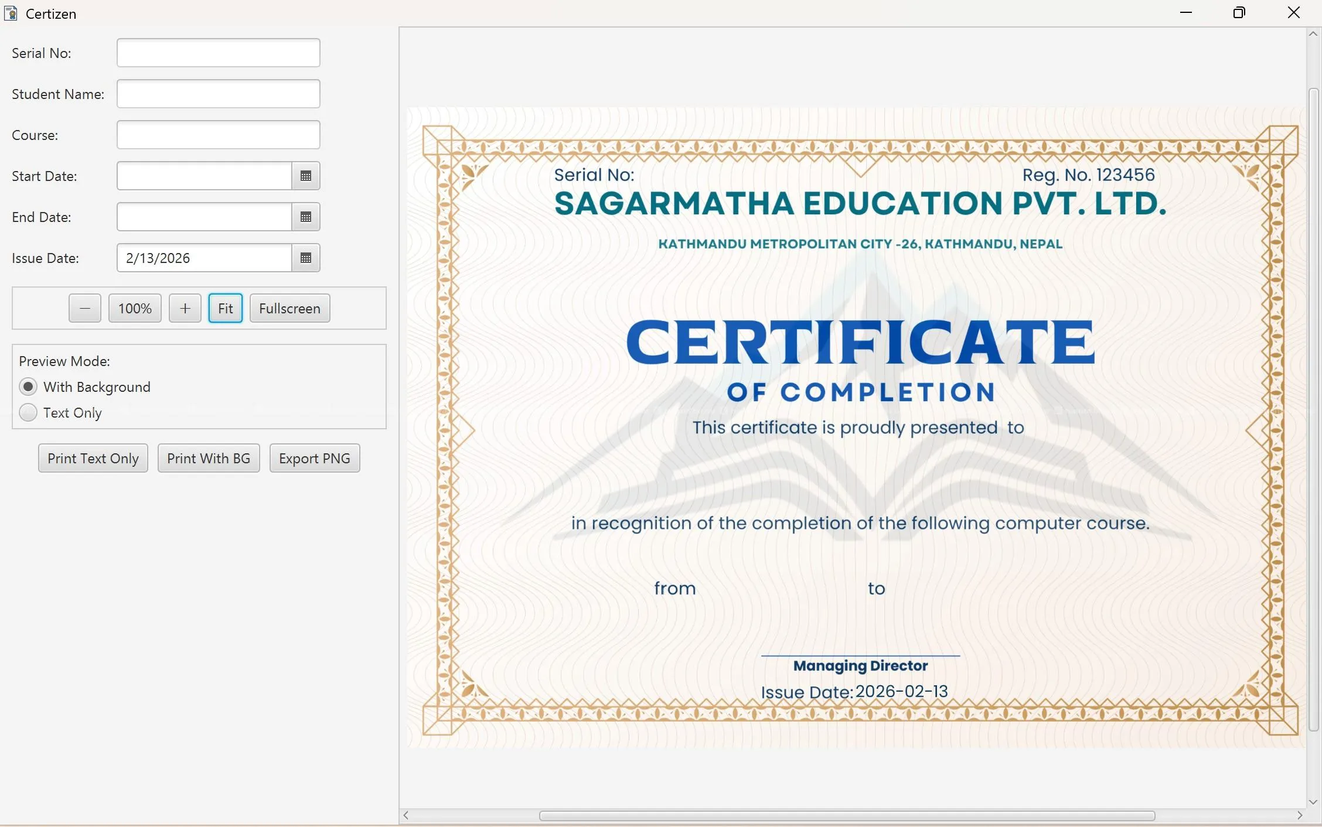Click the horizontal scrollbar thumb under preview

coord(847,816)
